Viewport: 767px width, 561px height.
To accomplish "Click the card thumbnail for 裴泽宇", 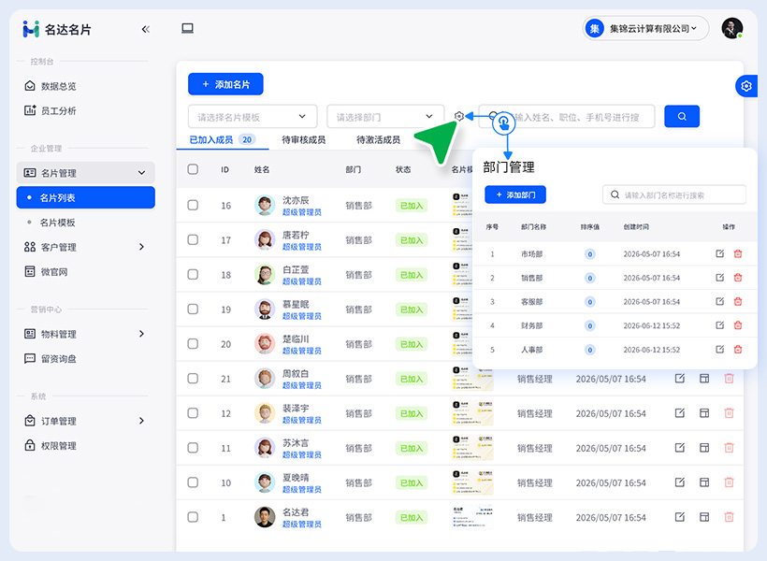I will pos(472,413).
